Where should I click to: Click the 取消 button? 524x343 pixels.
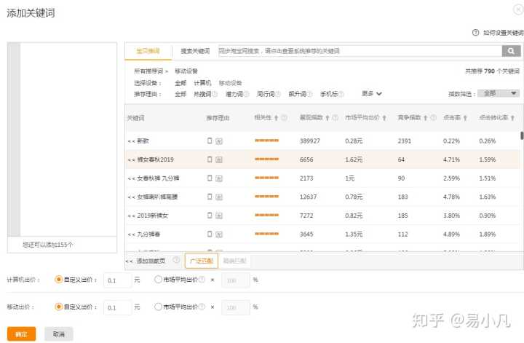[58, 334]
